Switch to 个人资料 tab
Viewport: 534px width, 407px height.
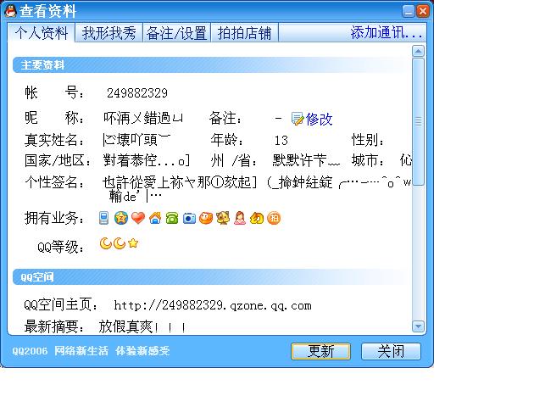pos(42,33)
